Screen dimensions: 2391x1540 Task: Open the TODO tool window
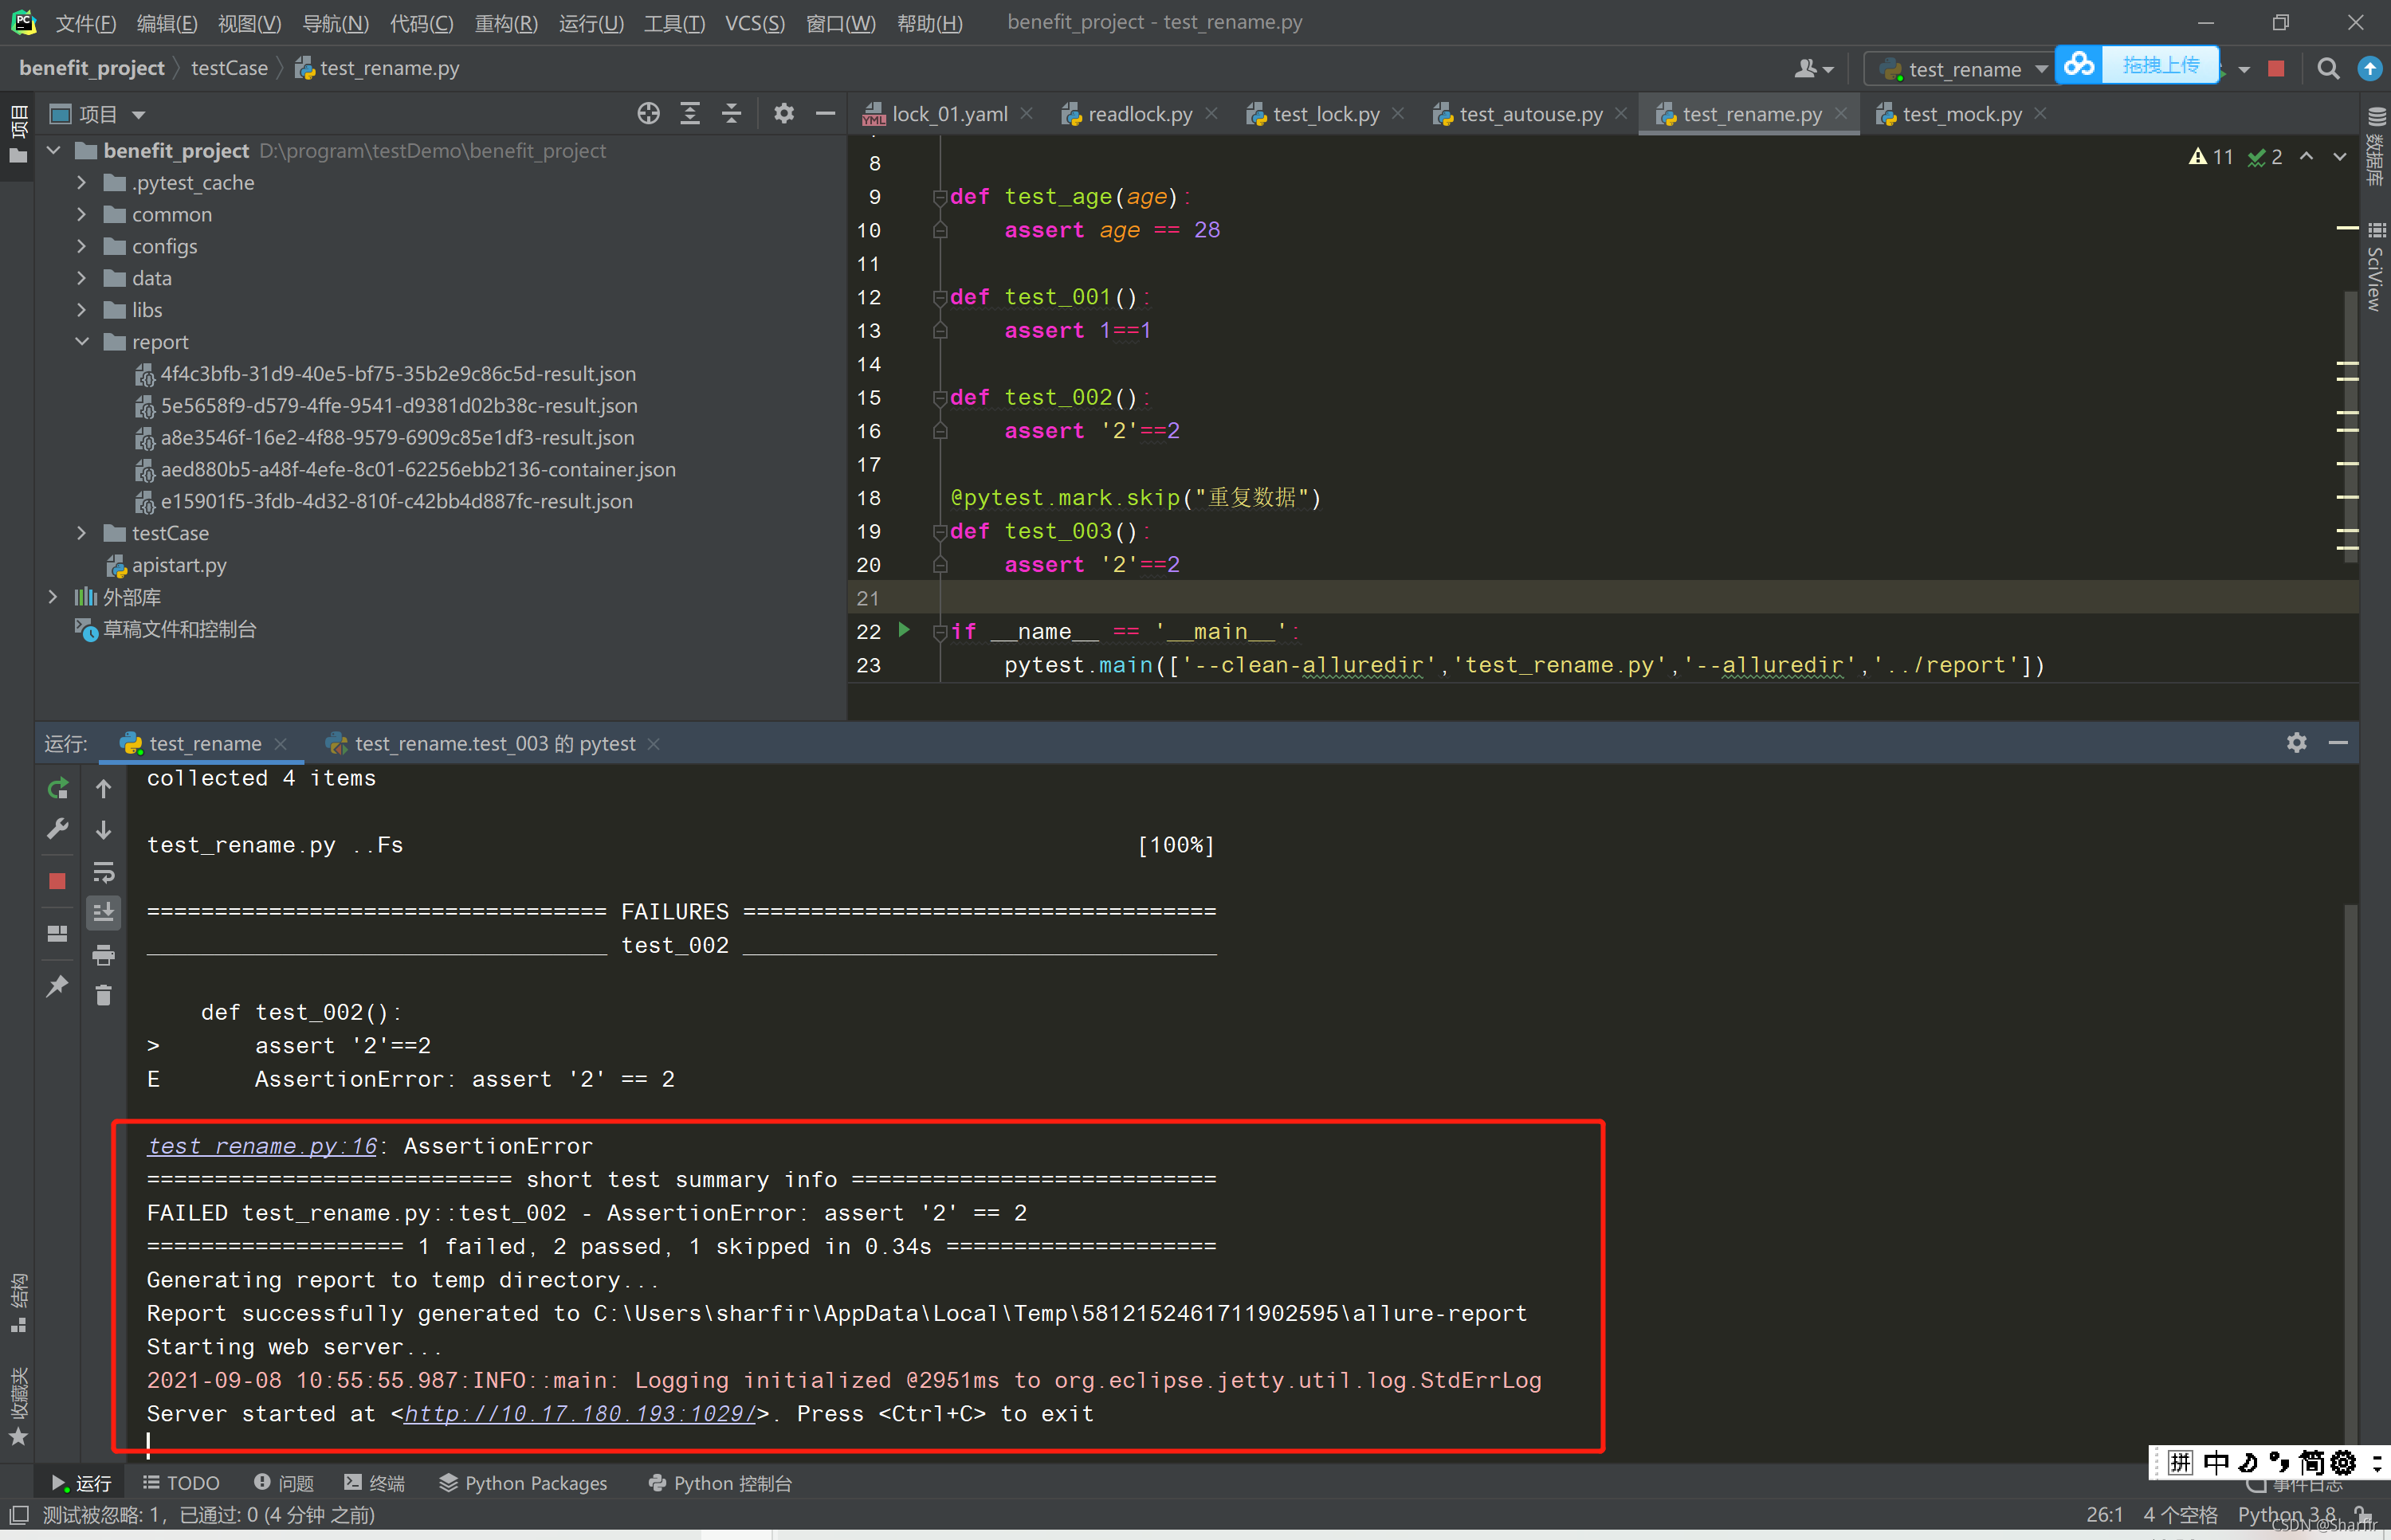(181, 1483)
